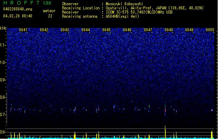
Task: Click the 0.6 kHz axis tick label
Action: coord(3,132)
